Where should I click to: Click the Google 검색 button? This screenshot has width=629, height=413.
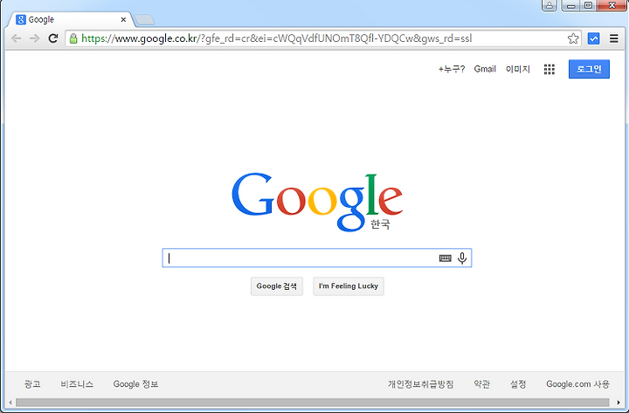tap(277, 286)
